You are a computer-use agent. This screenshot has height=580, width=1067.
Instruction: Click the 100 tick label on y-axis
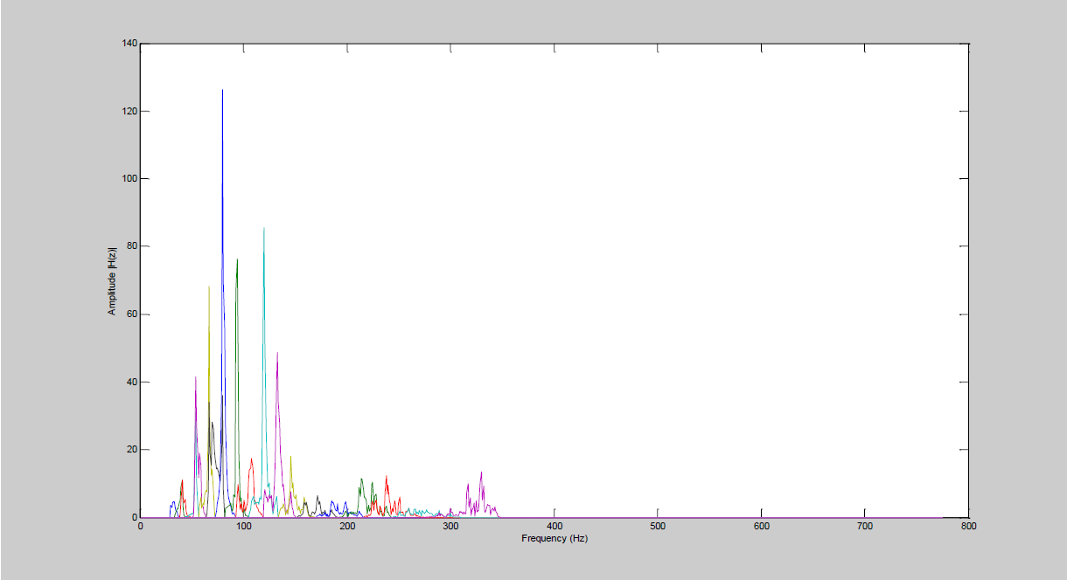[128, 179]
